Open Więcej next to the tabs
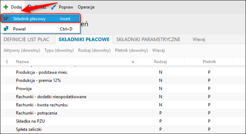246x134 pixels. point(199,40)
